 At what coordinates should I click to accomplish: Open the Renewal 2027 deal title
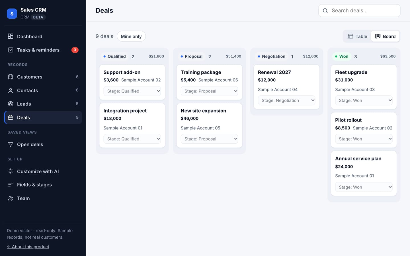[x=274, y=72]
